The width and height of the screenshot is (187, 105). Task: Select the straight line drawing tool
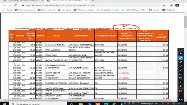click(x=181, y=66)
